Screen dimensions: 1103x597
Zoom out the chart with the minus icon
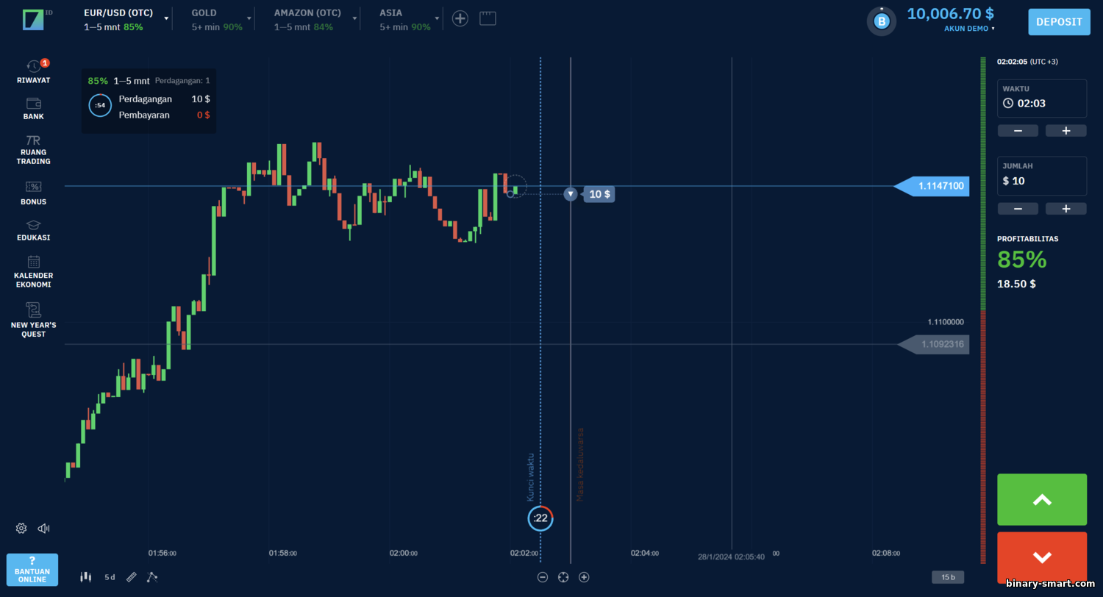543,577
